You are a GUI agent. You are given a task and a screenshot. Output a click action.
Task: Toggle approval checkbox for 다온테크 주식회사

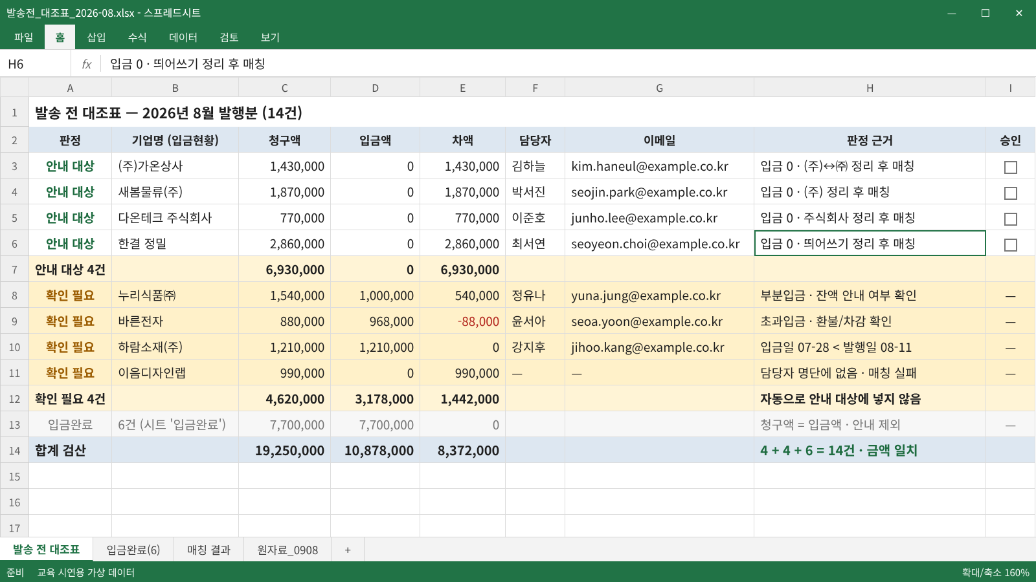1010,219
